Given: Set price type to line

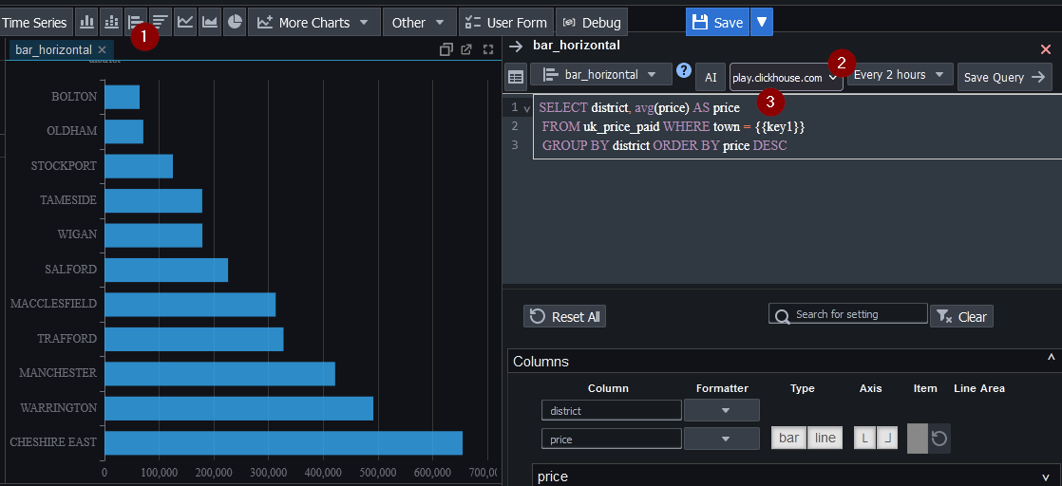Looking at the screenshot, I should (825, 438).
